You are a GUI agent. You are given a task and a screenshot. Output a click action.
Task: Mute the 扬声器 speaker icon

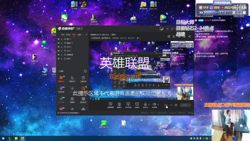154,104
